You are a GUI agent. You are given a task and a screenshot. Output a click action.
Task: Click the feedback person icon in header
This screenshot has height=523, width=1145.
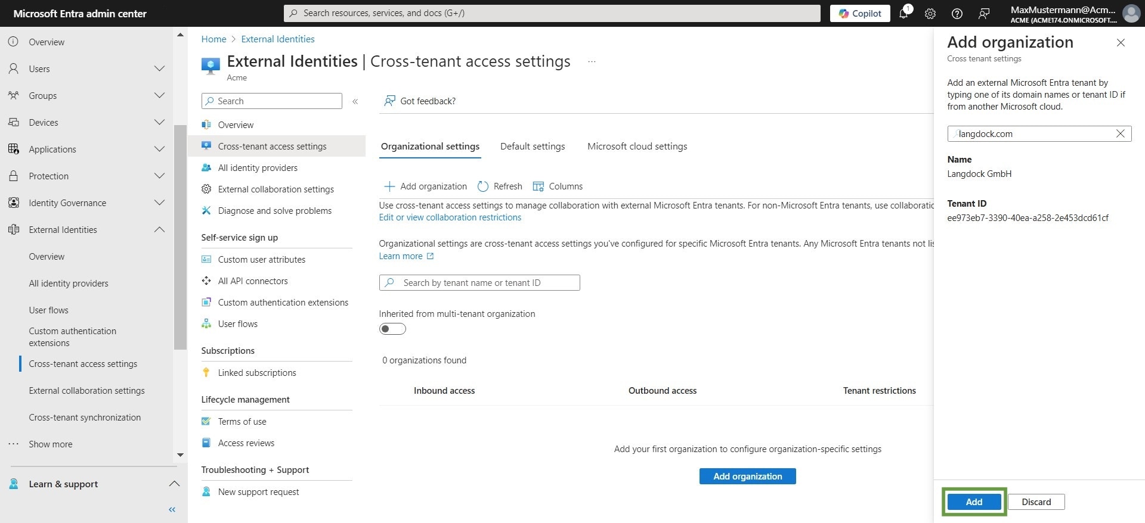click(x=984, y=14)
